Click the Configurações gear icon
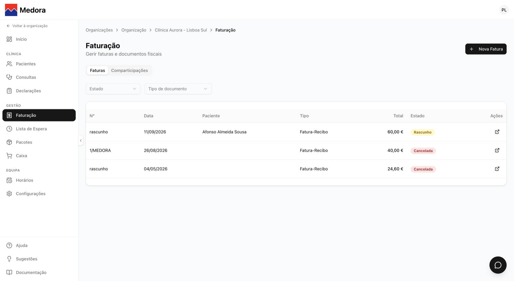The width and height of the screenshot is (514, 281). tap(9, 194)
